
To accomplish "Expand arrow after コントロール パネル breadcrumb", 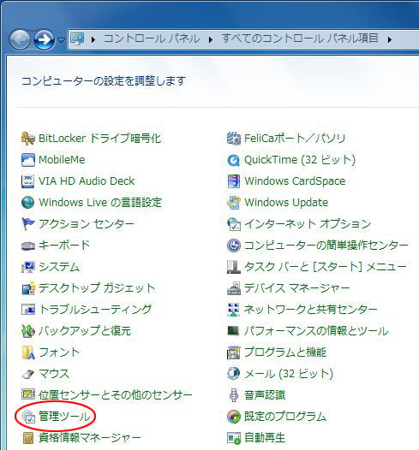I will click(x=211, y=39).
